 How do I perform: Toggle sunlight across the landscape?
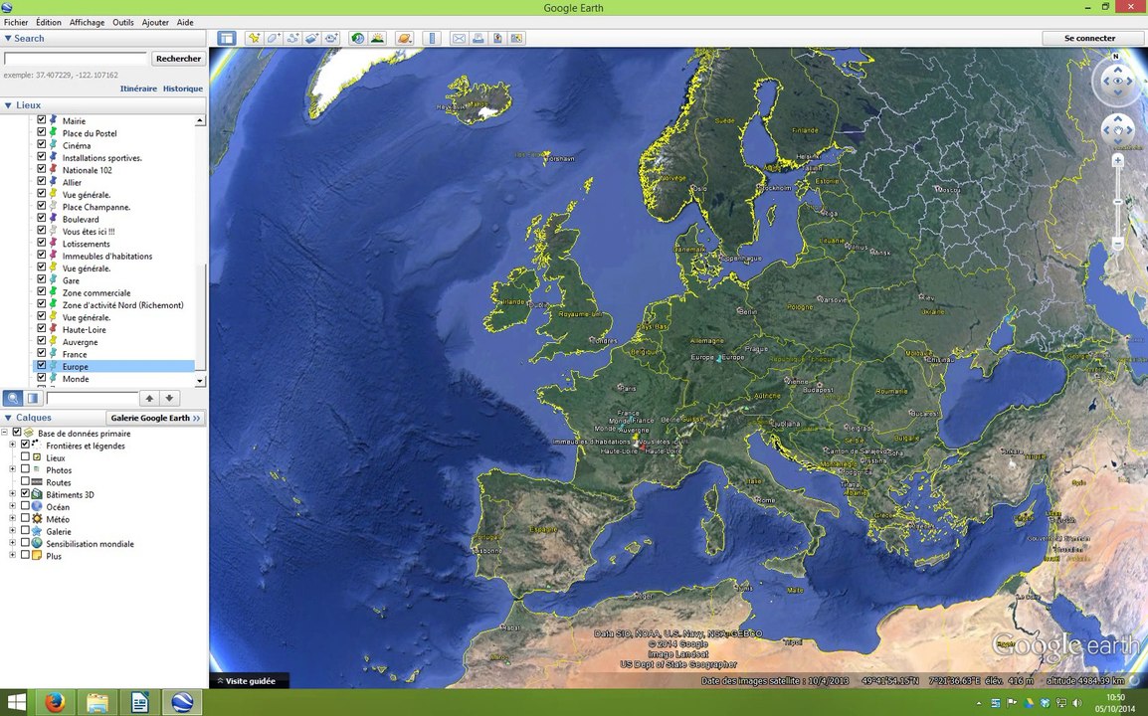pyautogui.click(x=378, y=38)
